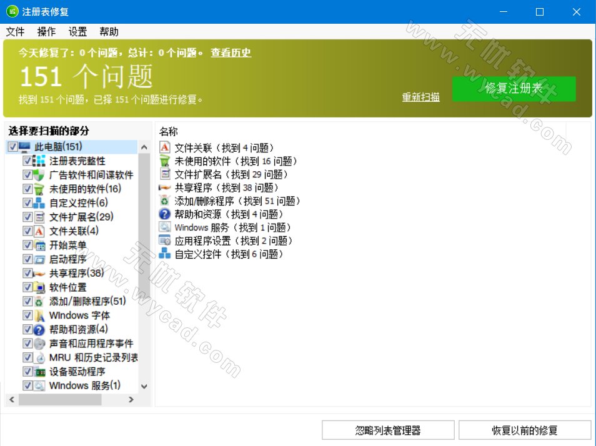Click the MRU 和历史记录列表 clock icon
The height and width of the screenshot is (446, 596).
[x=39, y=357]
